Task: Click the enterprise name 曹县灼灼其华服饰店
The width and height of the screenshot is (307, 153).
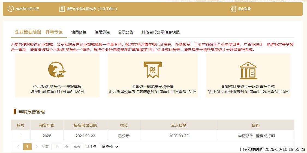Action: (x=82, y=9)
